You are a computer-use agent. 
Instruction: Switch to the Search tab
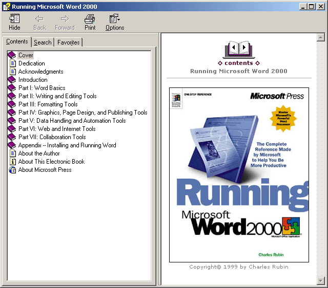[x=43, y=42]
